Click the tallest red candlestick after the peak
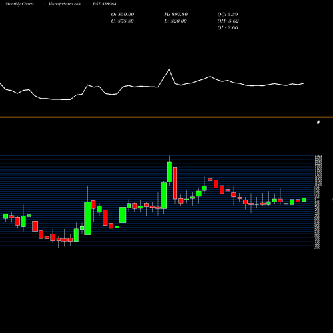The width and height of the screenshot is (333, 333). 175,183
